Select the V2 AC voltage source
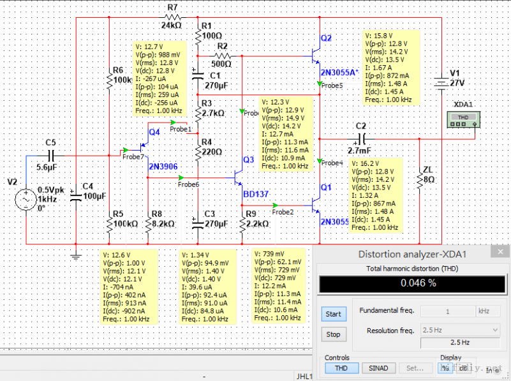511x381 pixels. pos(26,200)
